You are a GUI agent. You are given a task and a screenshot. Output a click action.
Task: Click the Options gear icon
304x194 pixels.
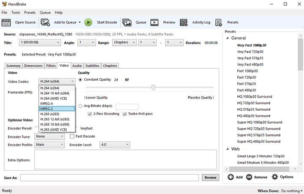(x=275, y=177)
